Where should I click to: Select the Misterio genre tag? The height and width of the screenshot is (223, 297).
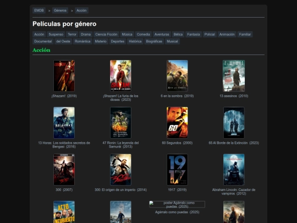point(101,41)
